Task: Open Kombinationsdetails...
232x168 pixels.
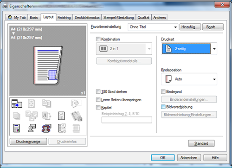Action: tap(124, 61)
